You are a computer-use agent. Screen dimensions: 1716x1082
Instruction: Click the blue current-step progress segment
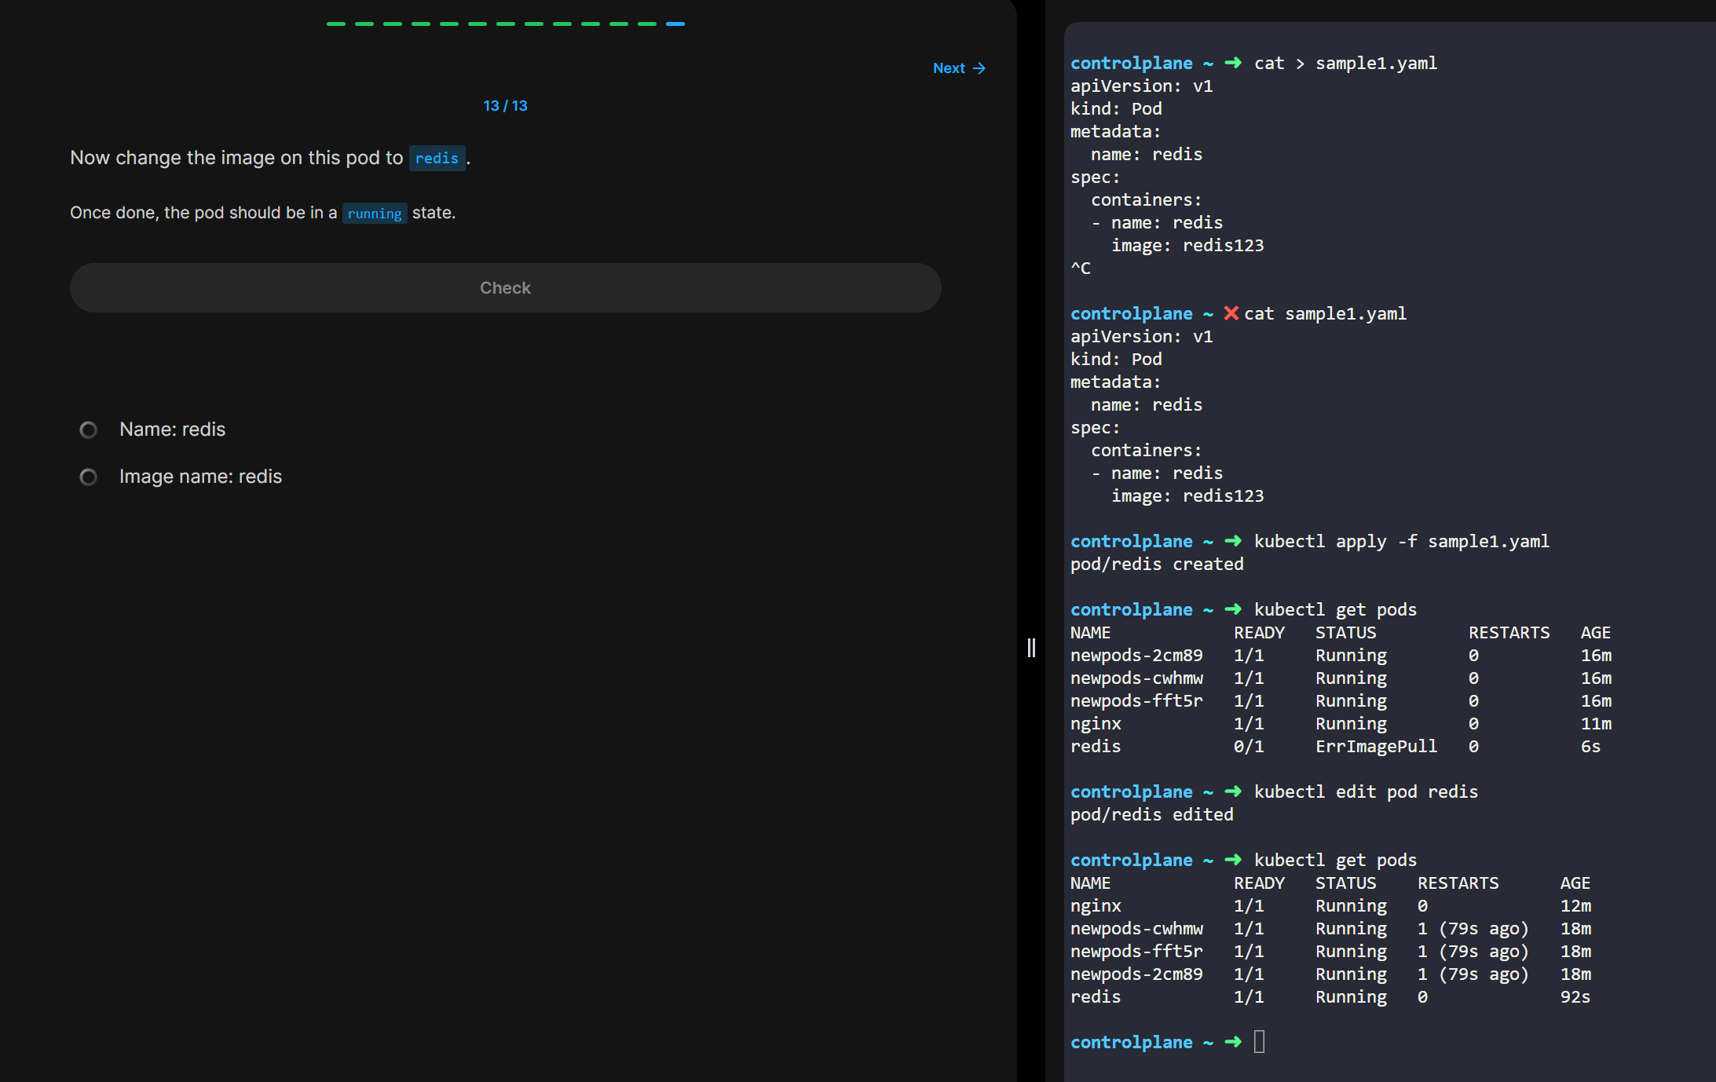click(x=675, y=24)
